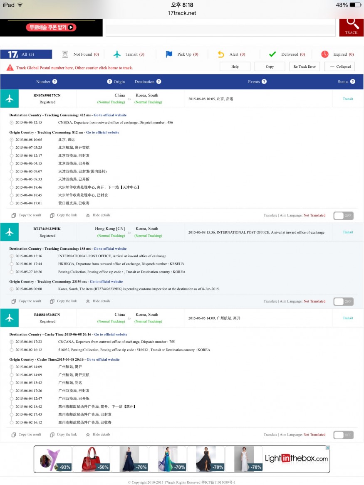Image resolution: width=364 pixels, height=485 pixels.
Task: Click the help icon beside Number header
Action: tap(55, 82)
